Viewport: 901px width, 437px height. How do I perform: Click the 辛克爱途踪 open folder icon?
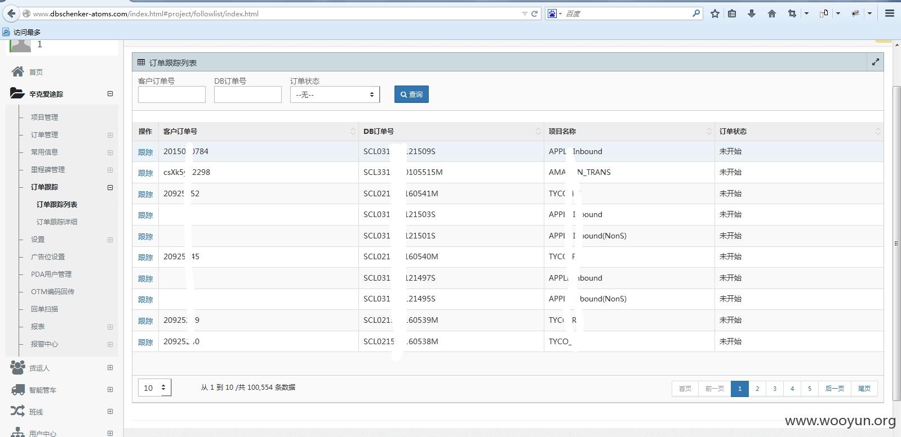(x=17, y=93)
